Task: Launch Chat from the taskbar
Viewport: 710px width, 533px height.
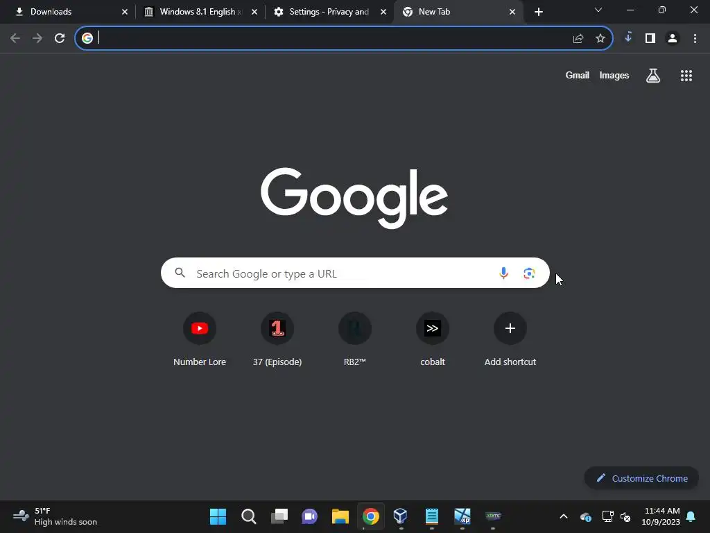Action: pyautogui.click(x=310, y=516)
